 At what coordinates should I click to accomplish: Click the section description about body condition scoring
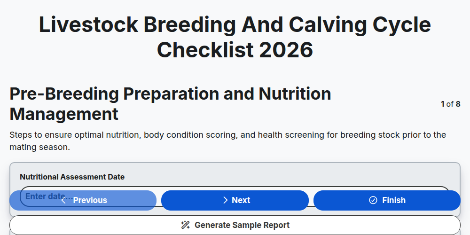(228, 141)
